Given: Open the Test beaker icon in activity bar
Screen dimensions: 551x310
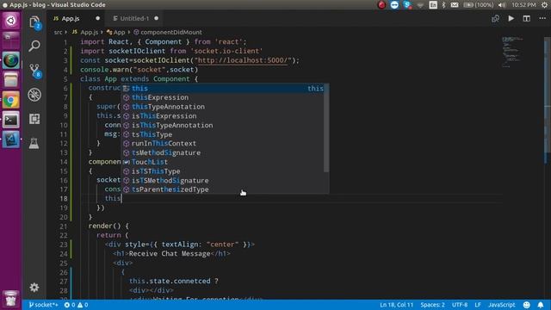Looking at the screenshot, I should point(34,143).
